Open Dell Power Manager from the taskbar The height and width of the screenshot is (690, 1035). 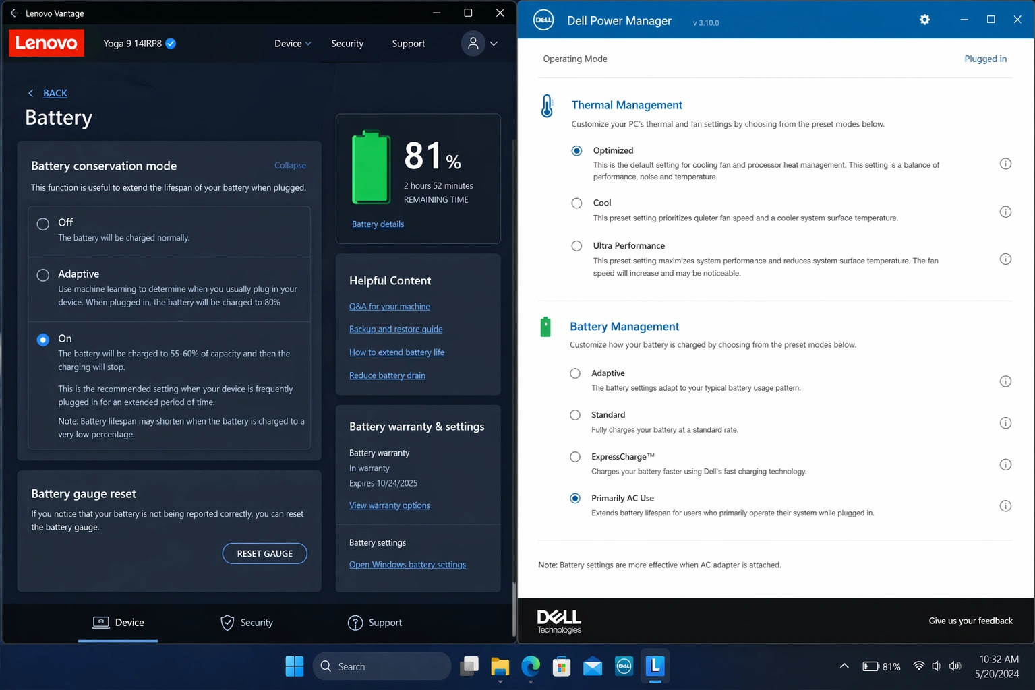(x=624, y=666)
